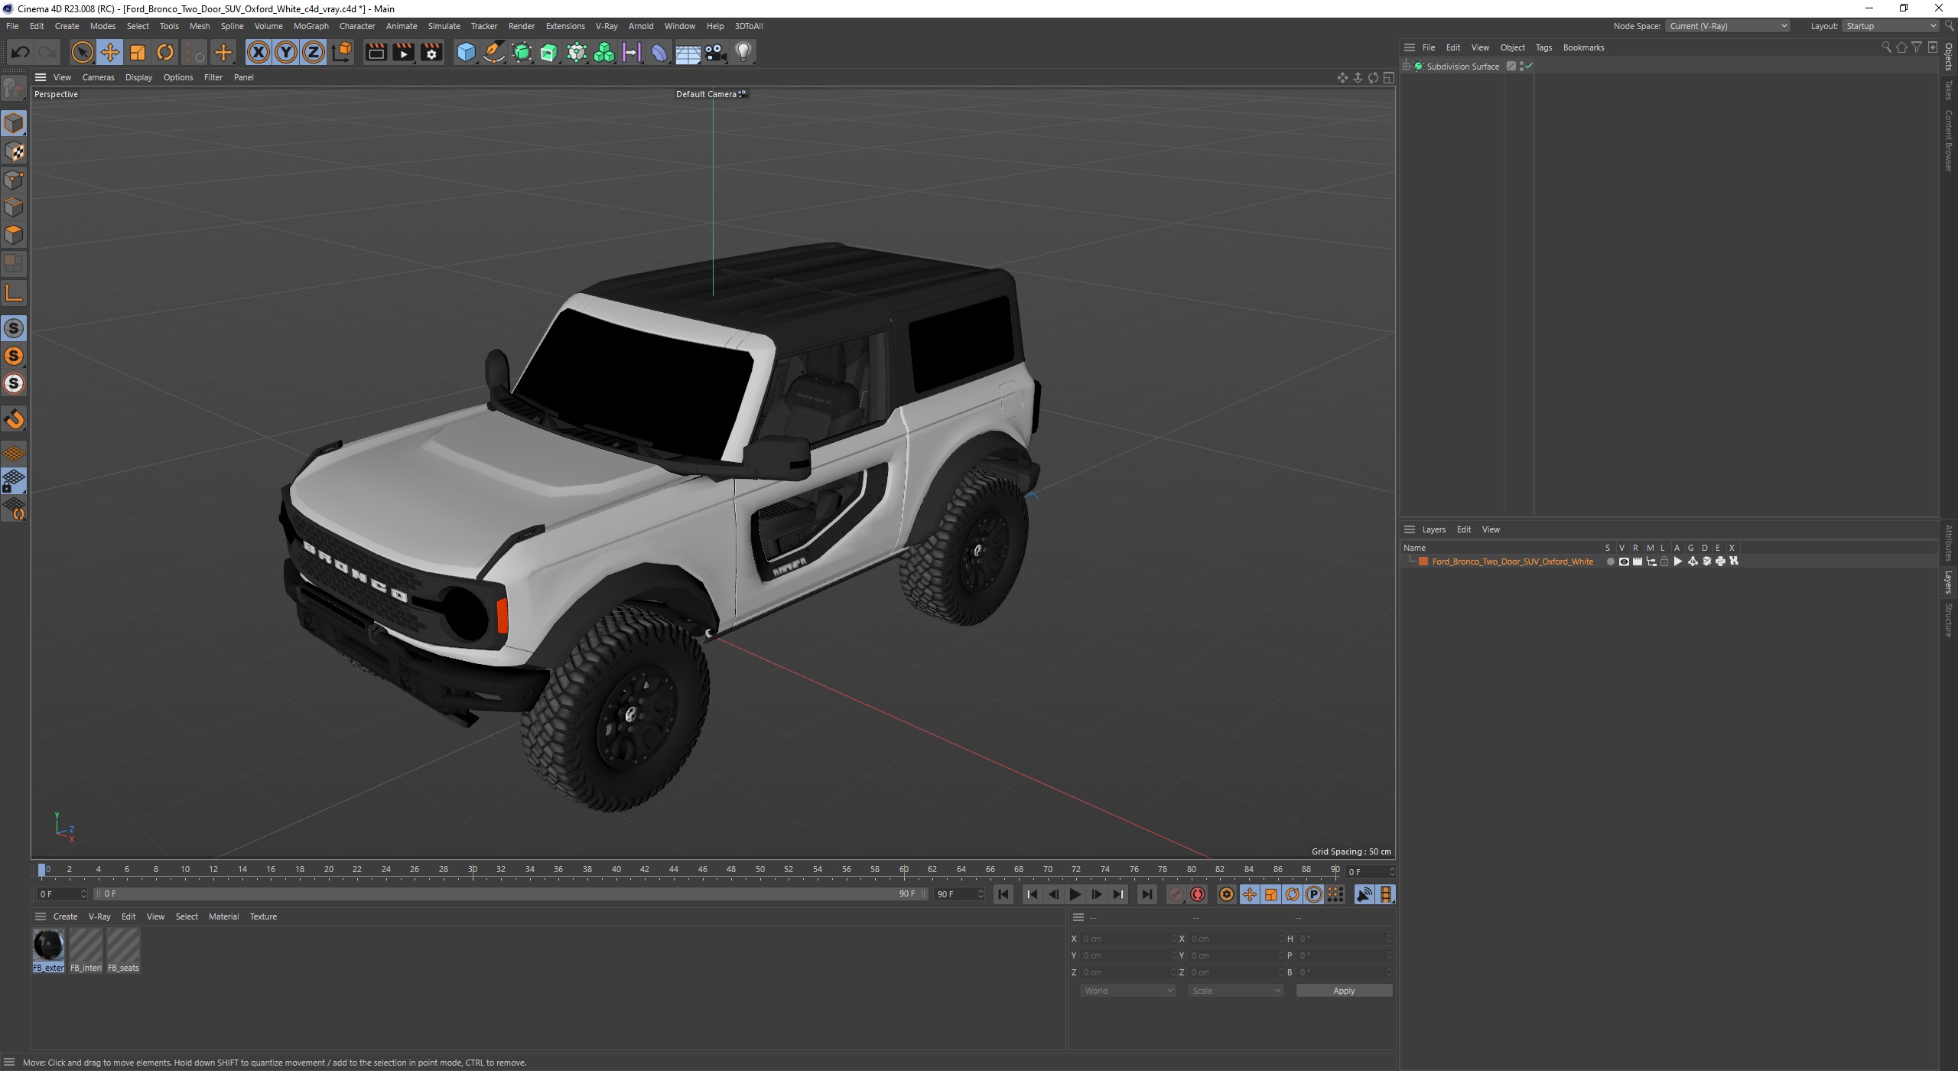Select the Scale tool

(138, 52)
